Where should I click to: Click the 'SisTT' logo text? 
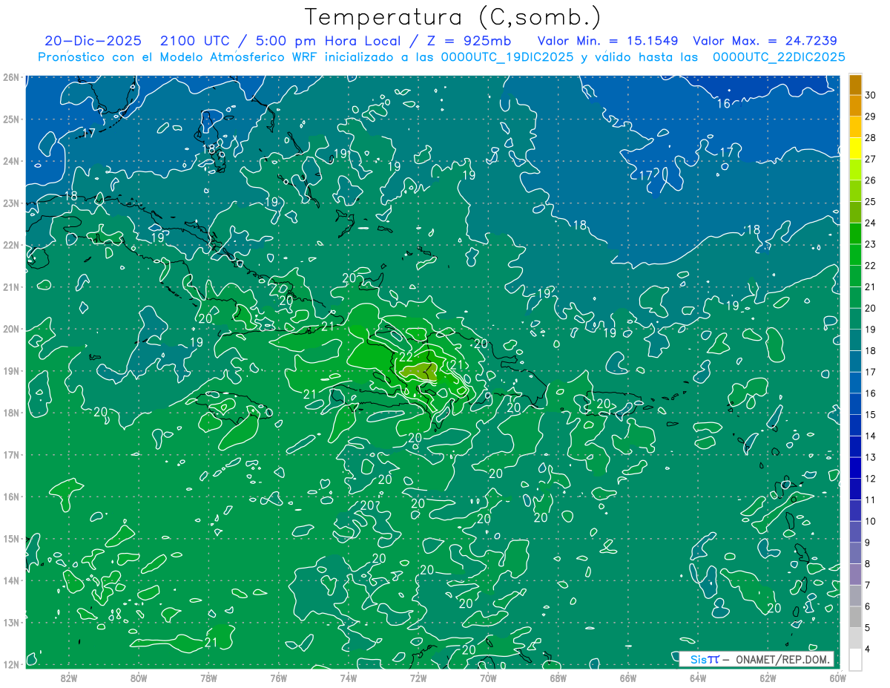point(705,659)
